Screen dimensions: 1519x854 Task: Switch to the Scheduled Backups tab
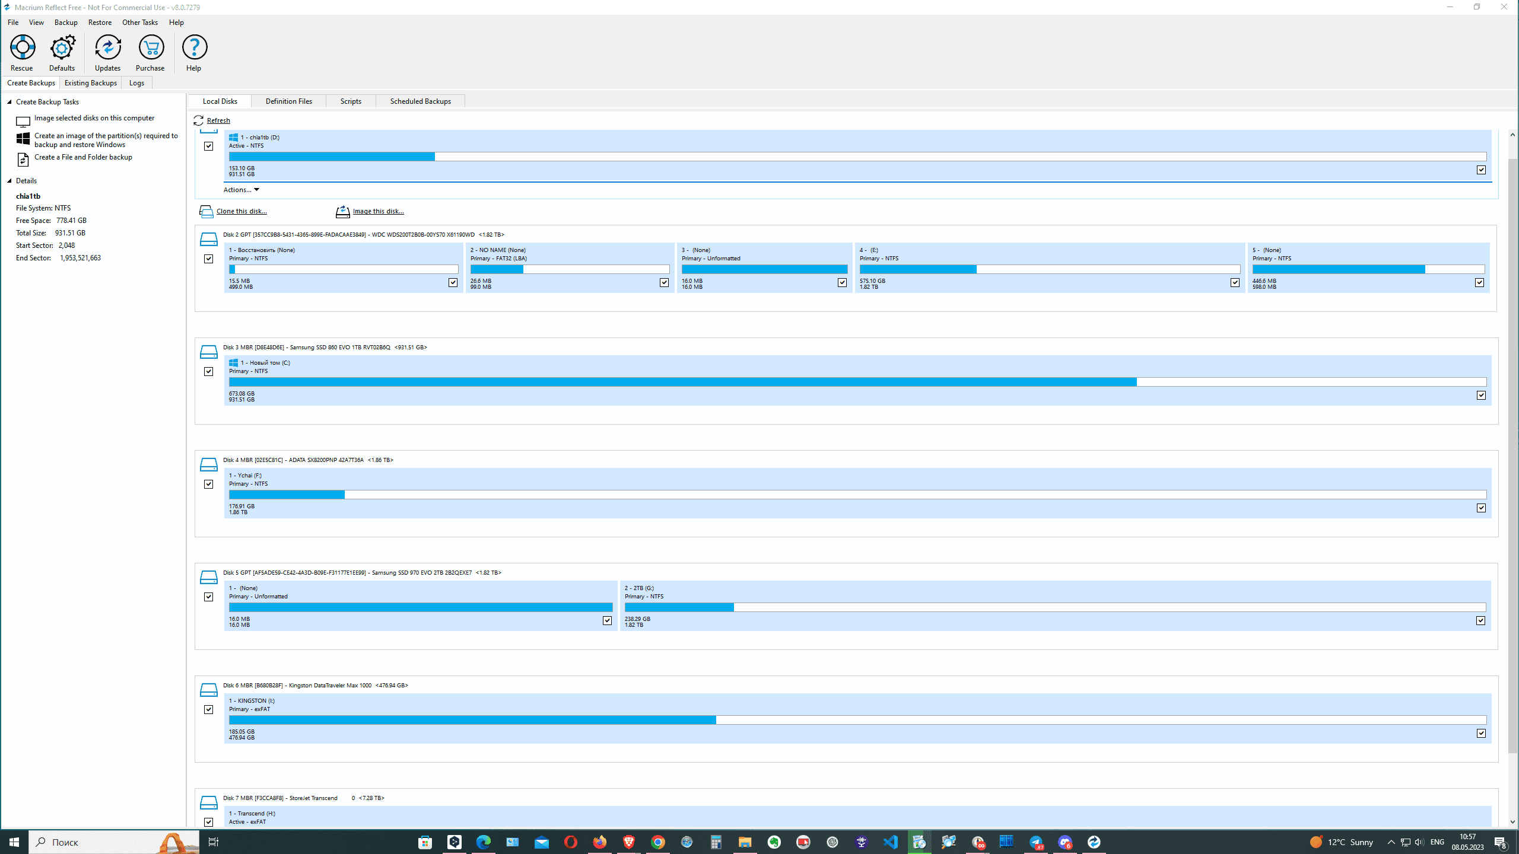[x=420, y=101]
